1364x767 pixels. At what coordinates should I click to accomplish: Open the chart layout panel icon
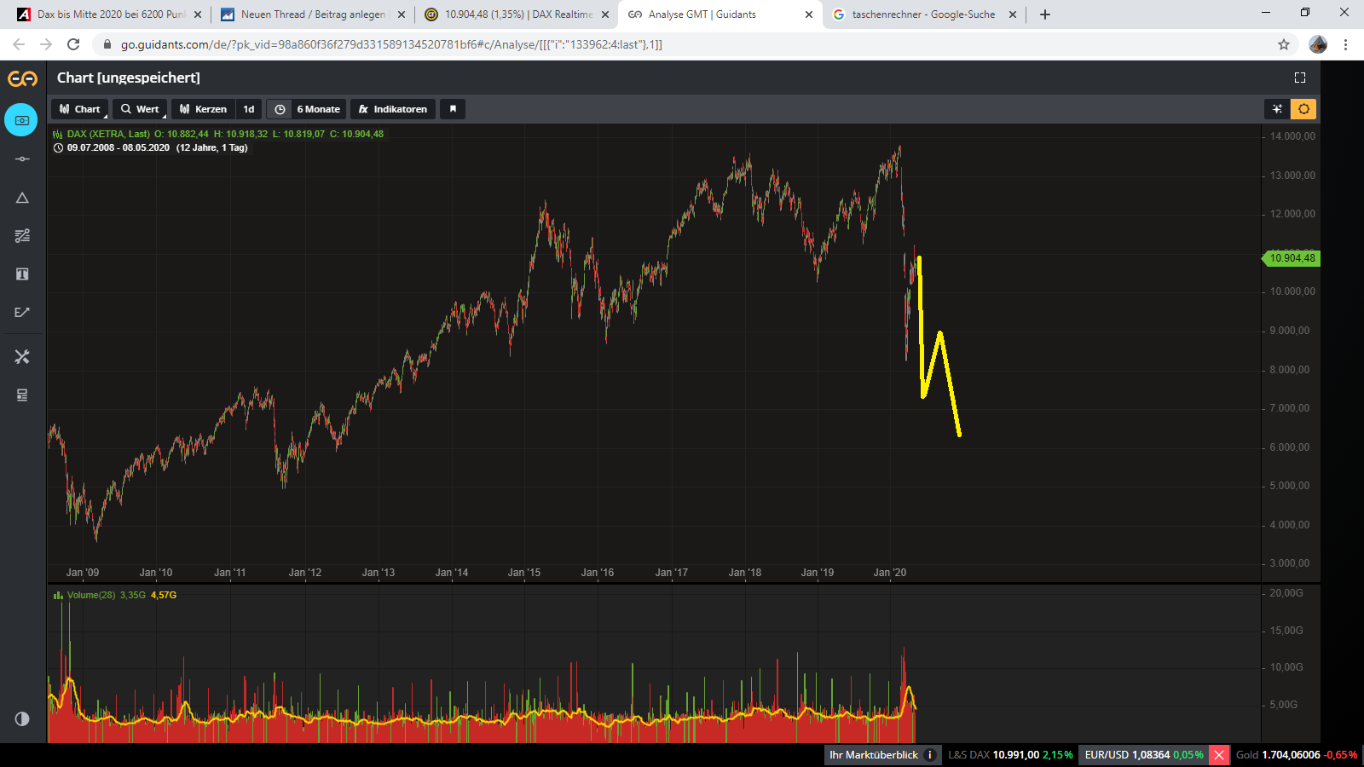coord(21,395)
